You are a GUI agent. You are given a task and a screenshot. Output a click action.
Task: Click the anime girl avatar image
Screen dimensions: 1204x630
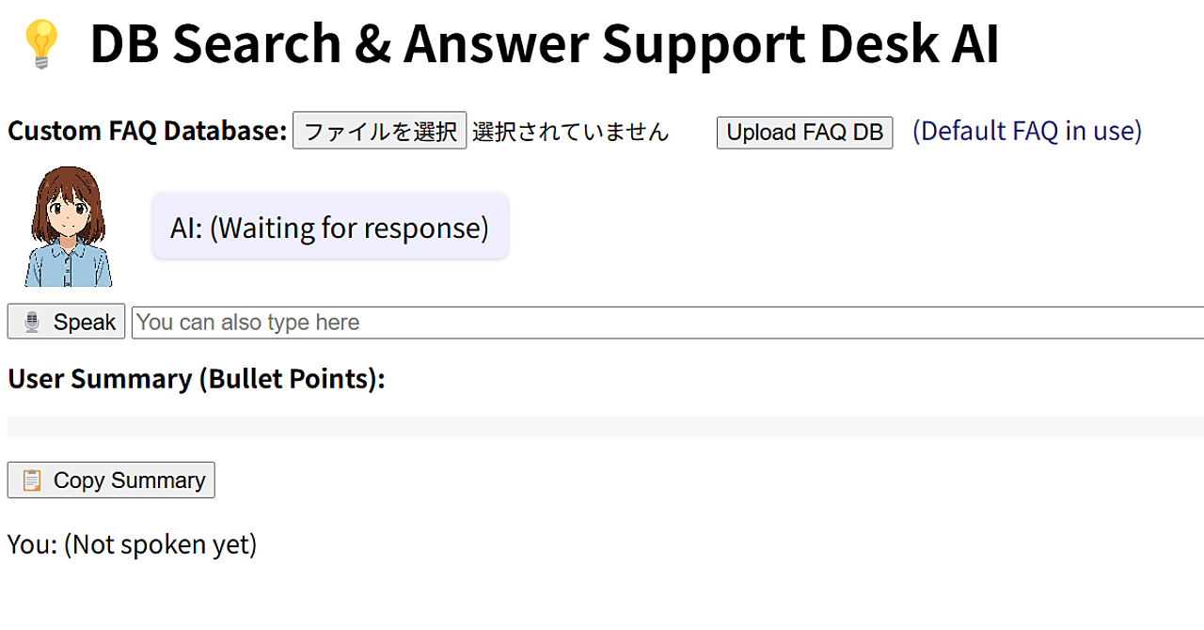[x=68, y=227]
